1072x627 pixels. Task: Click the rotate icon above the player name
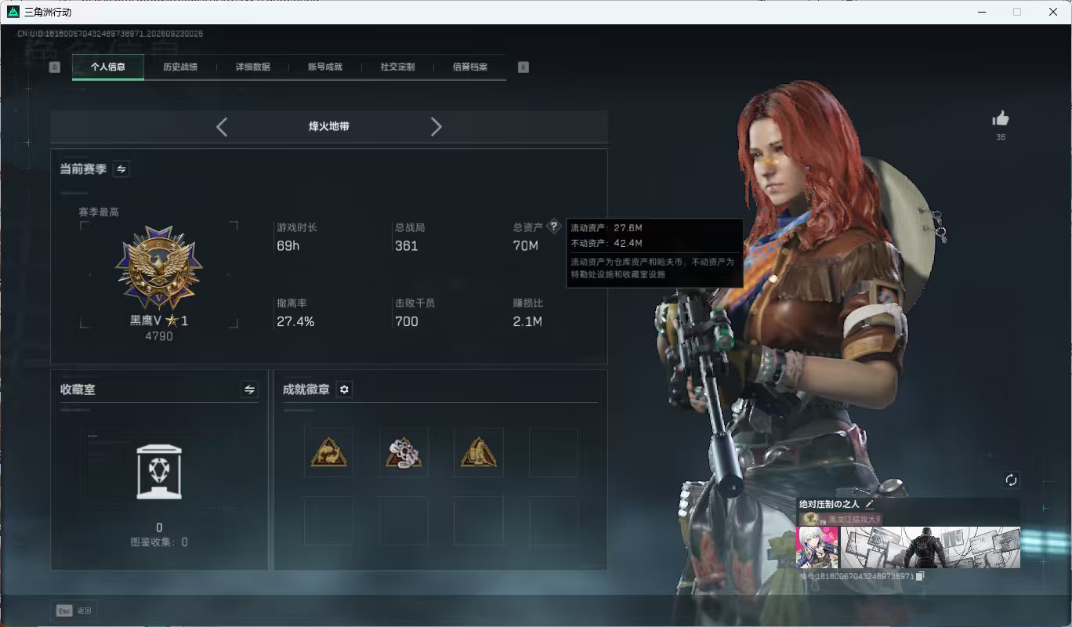tap(1011, 480)
